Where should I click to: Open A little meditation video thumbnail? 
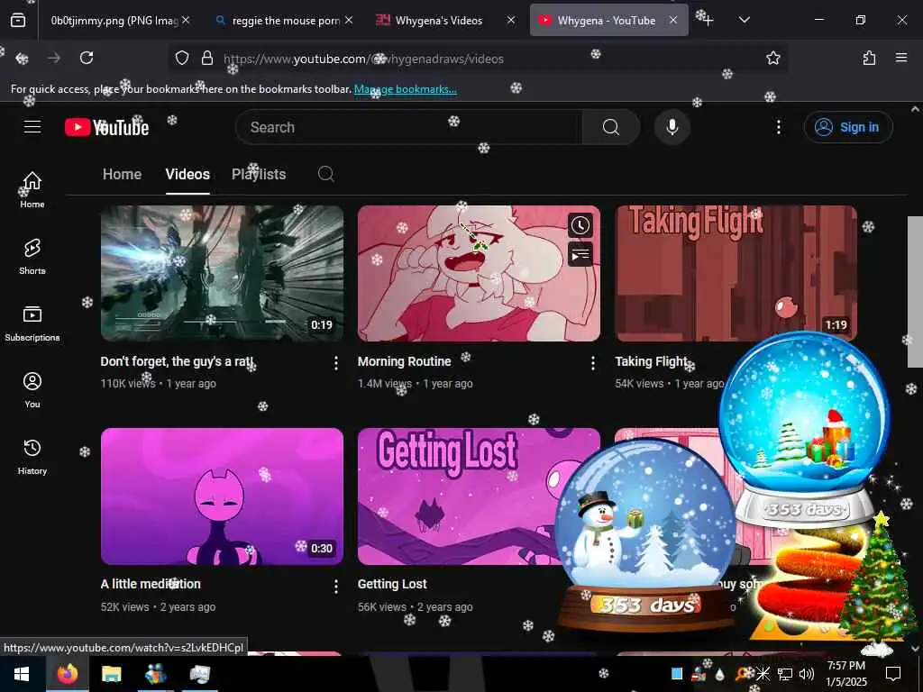pos(222,496)
